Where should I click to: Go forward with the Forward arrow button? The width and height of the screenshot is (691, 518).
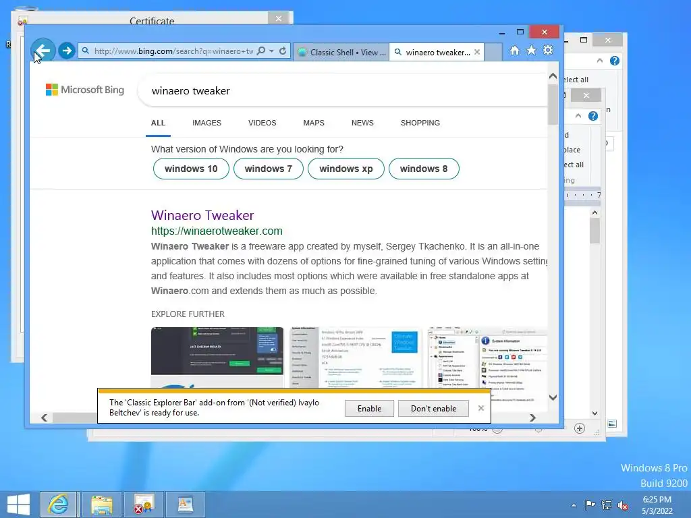(67, 51)
